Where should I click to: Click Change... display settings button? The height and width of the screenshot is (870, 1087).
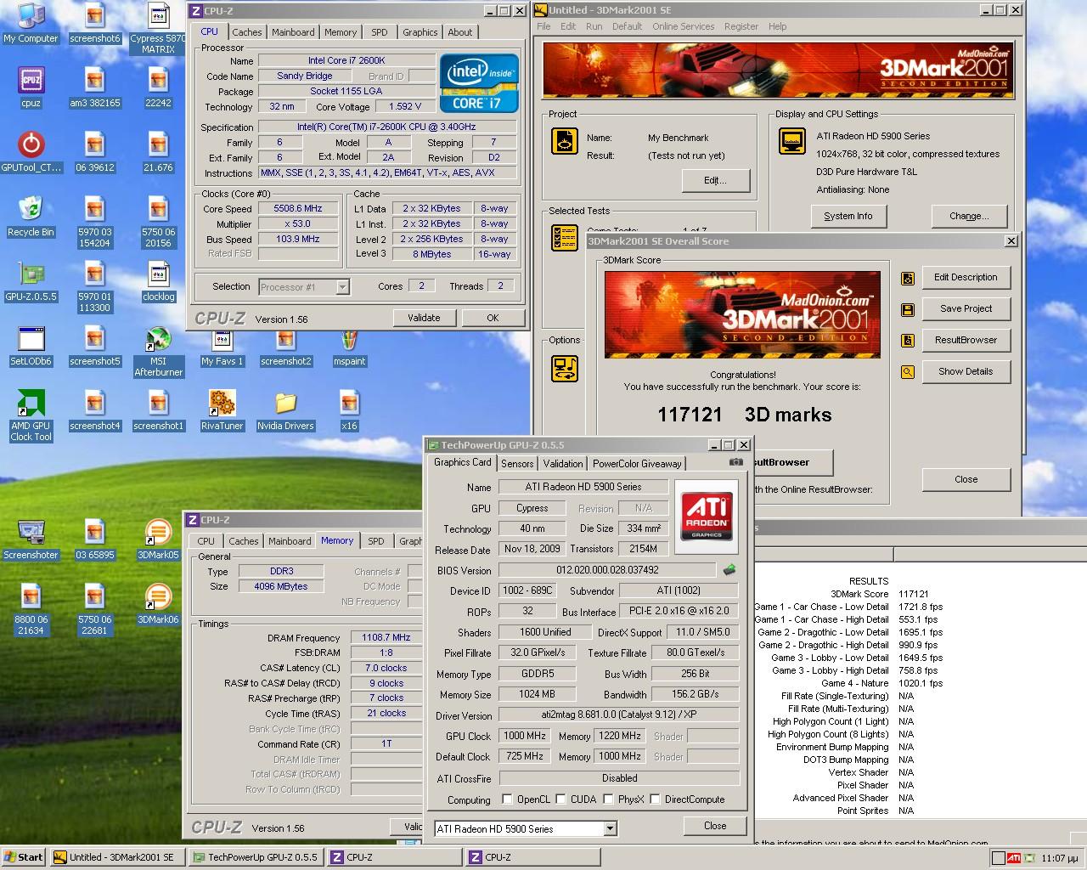coord(969,216)
